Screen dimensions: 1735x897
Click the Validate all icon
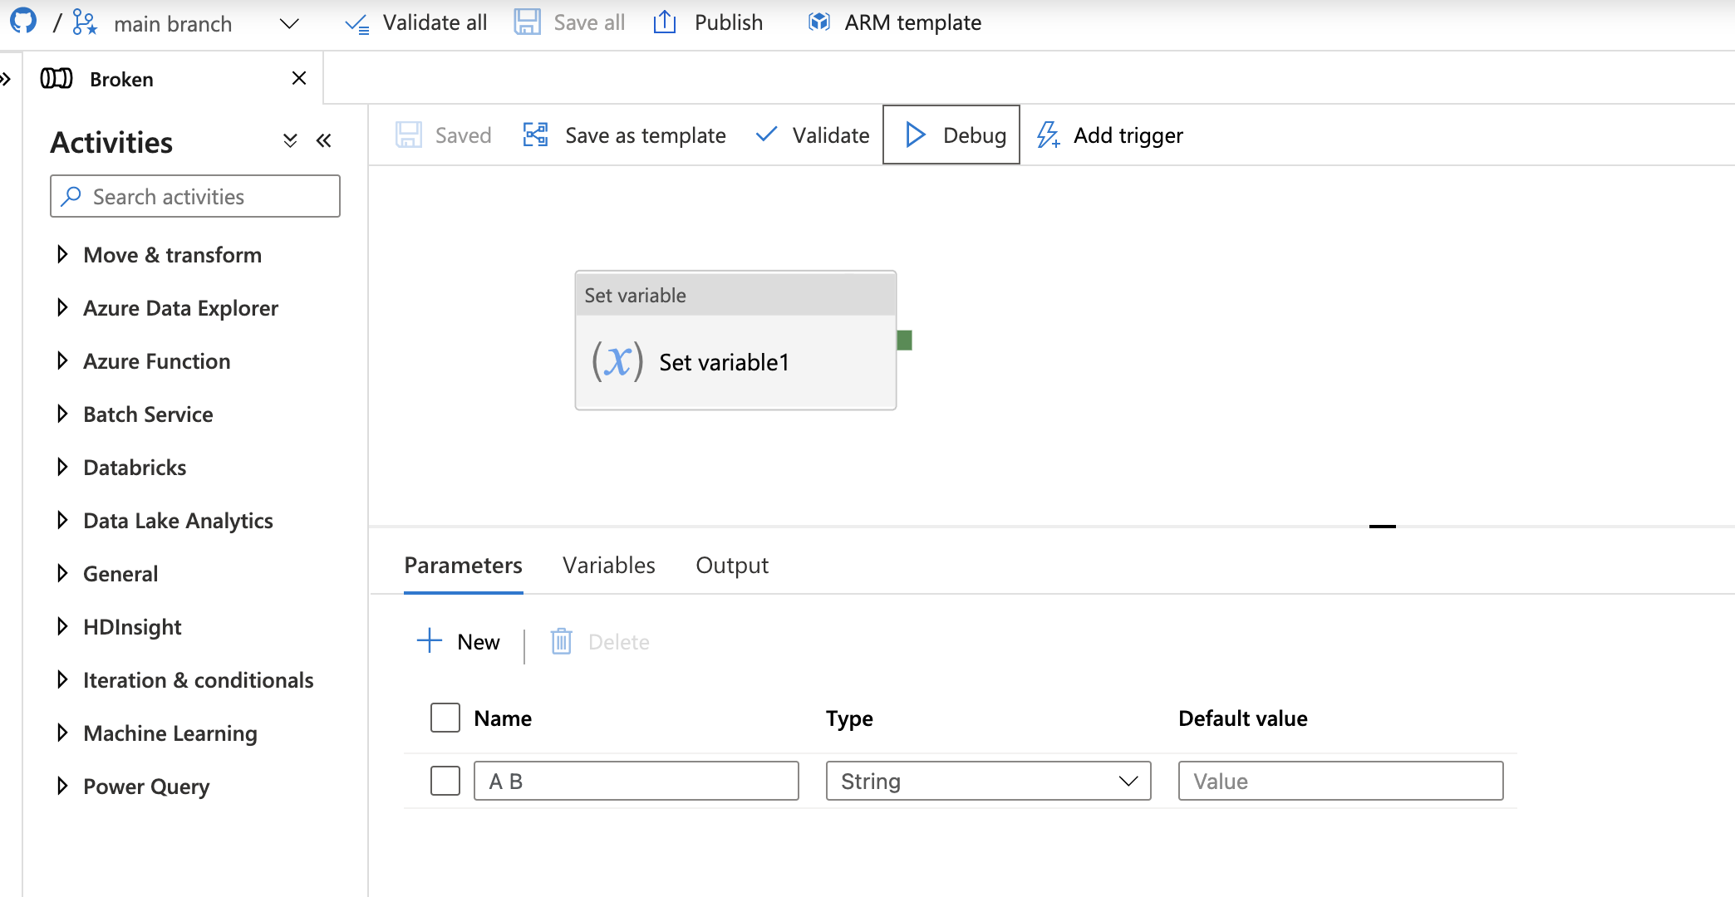pos(357,23)
